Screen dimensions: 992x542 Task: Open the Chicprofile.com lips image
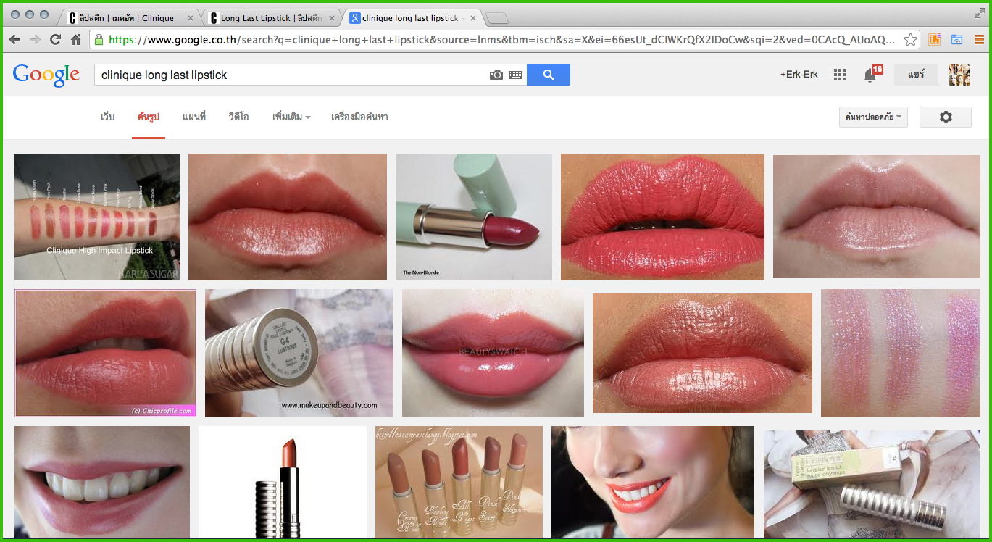pyautogui.click(x=105, y=353)
